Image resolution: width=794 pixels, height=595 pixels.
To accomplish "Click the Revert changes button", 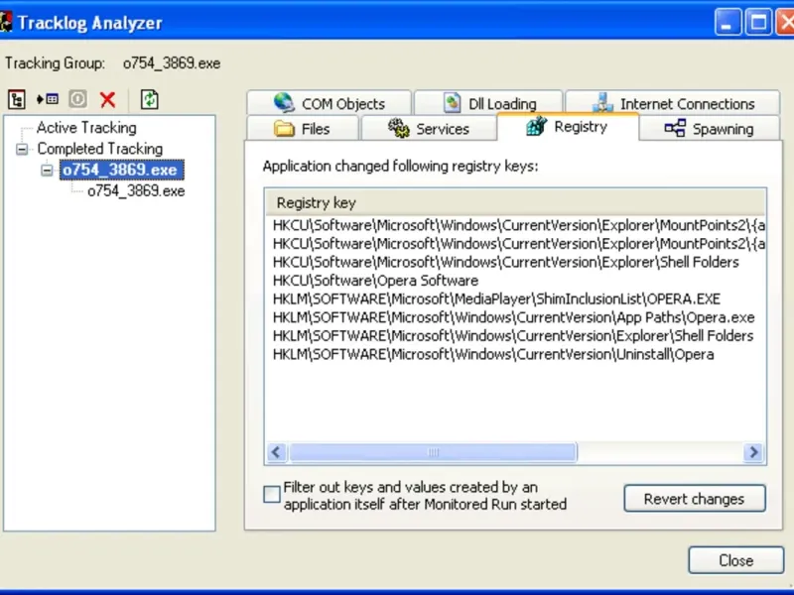I will (x=694, y=499).
